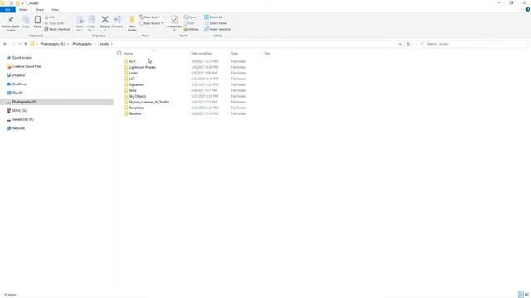This screenshot has width=531, height=298.
Task: Select Quick access in navigation pane
Action: 22,58
